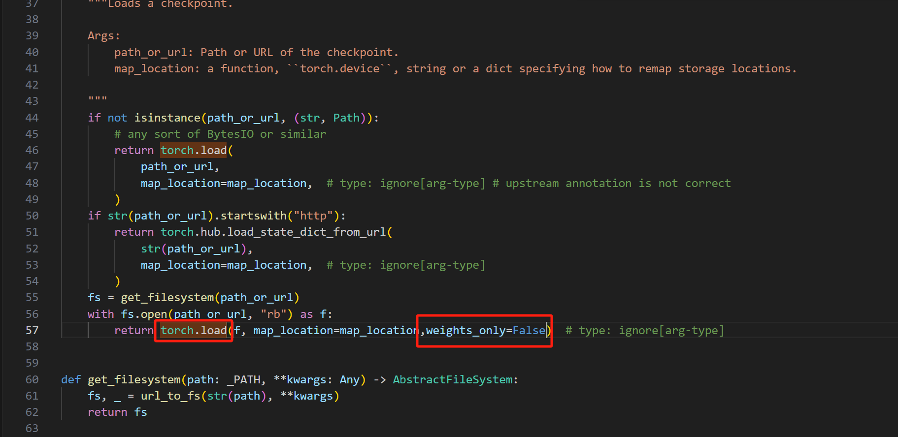Click 'str(path_or_url),' on line 52
898x437 pixels.
(x=197, y=249)
